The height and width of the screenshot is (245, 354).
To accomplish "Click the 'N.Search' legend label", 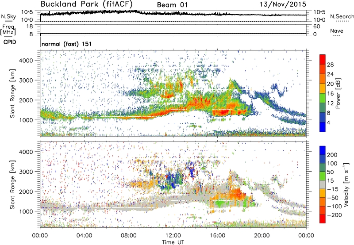I will point(342,16).
